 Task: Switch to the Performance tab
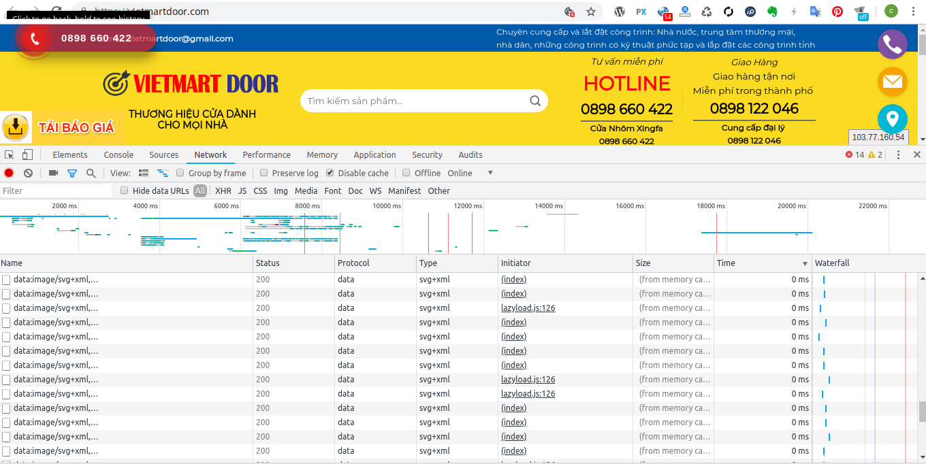click(266, 155)
